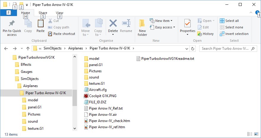Screen dimensions: 261x138
Task: Go Up one folder level arrow
Action: [x=28, y=49]
